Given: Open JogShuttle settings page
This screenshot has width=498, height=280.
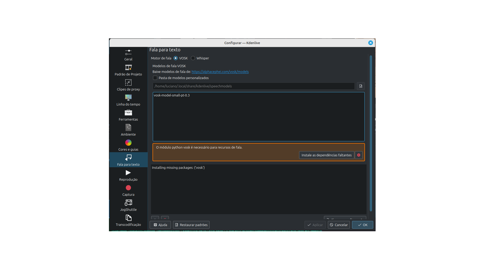Looking at the screenshot, I should [x=128, y=206].
